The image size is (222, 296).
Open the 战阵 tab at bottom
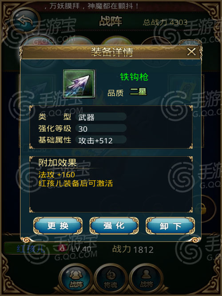(76, 279)
